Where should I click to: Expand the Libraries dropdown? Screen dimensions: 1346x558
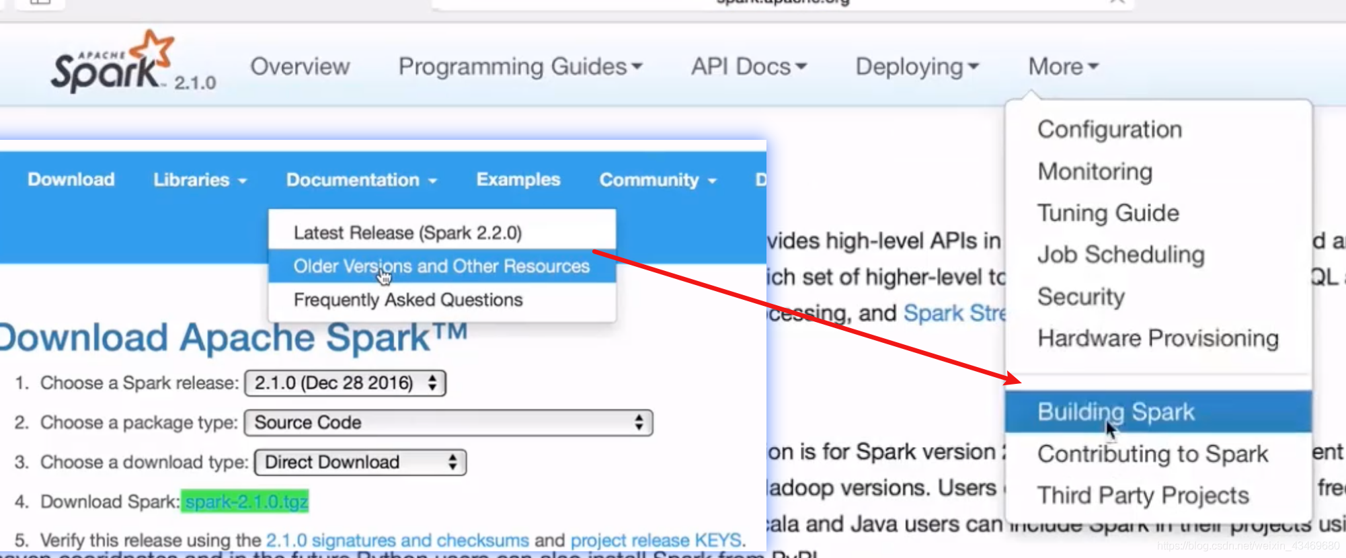[200, 180]
